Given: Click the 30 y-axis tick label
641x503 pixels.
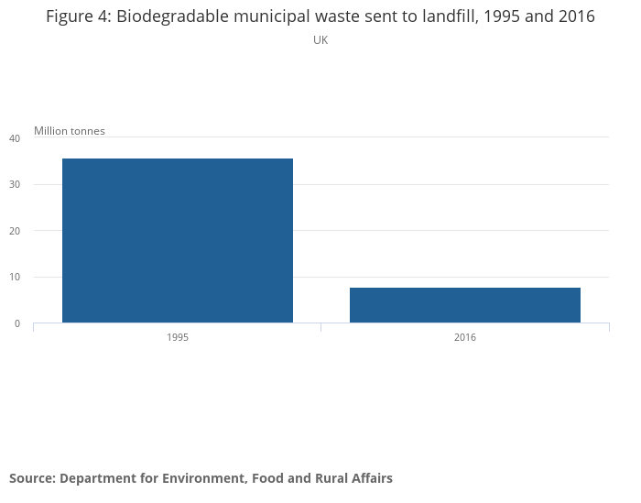Looking at the screenshot, I should 15,185.
